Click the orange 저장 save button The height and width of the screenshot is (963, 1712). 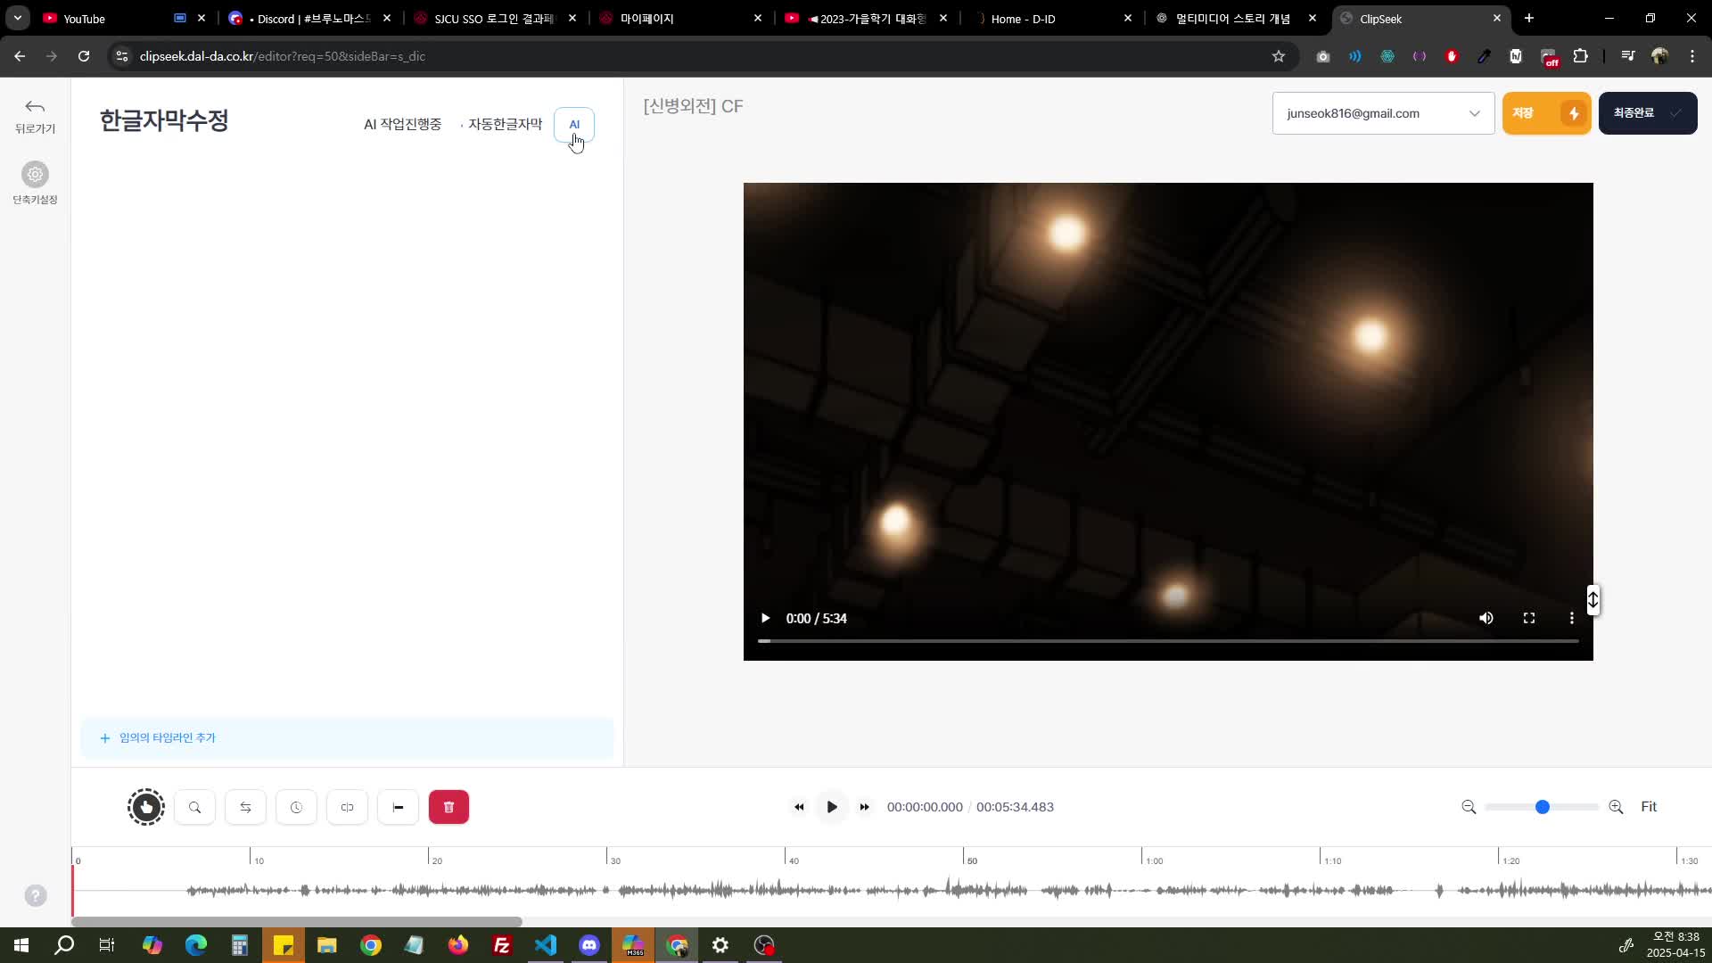pos(1546,113)
